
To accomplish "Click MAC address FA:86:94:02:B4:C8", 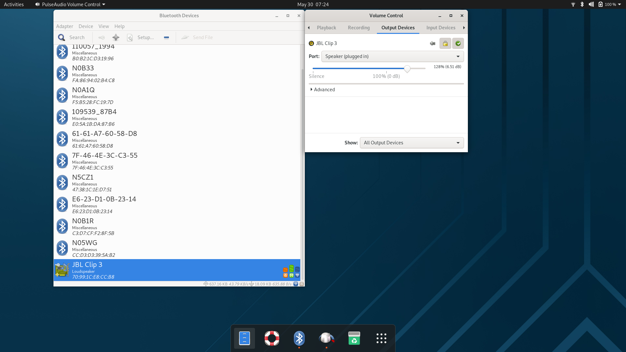I will pyautogui.click(x=93, y=81).
